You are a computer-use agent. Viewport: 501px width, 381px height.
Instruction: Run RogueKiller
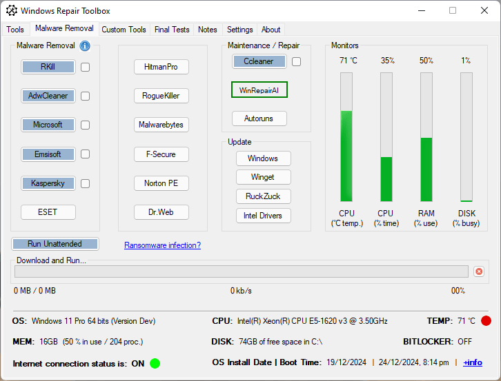(x=161, y=96)
